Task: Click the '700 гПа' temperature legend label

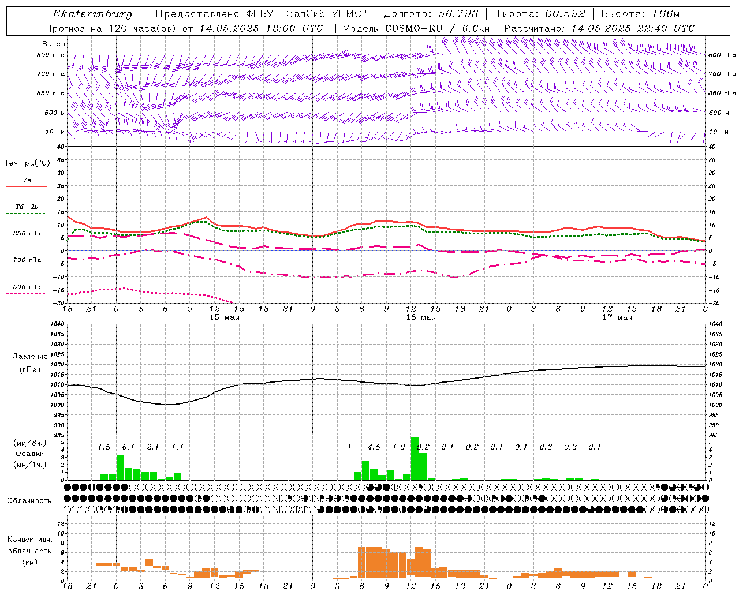Action: (27, 260)
